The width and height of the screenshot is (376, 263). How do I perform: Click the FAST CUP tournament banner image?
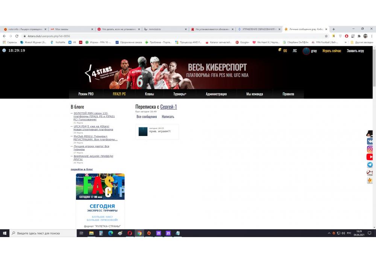[x=100, y=186]
